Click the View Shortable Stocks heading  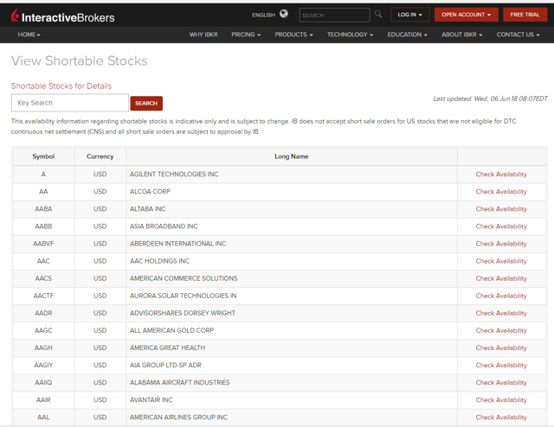[79, 61]
